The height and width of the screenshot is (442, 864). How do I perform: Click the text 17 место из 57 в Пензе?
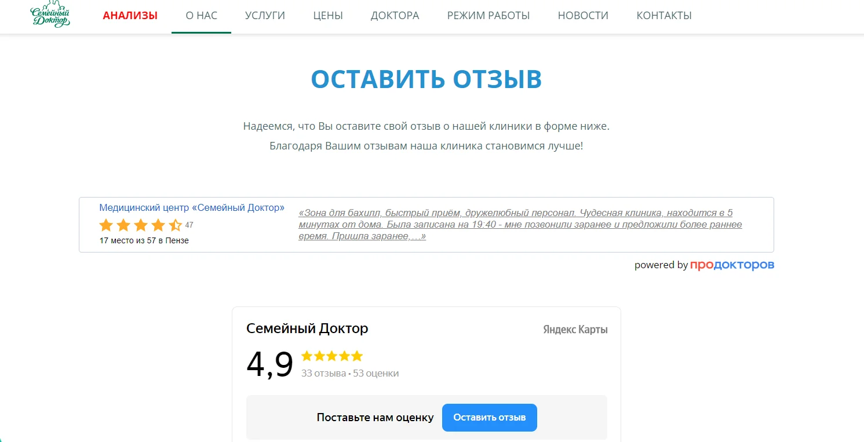(x=144, y=240)
